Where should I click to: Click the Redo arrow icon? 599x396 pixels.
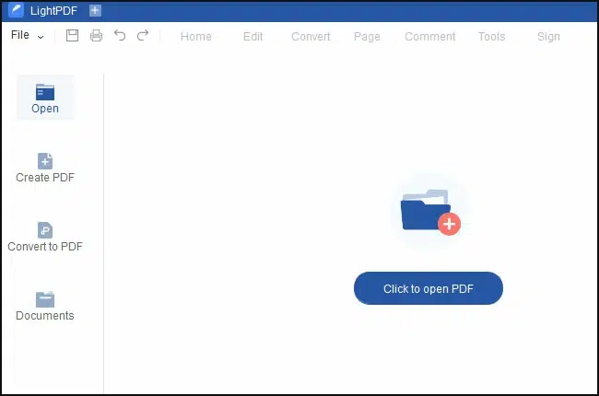[143, 36]
